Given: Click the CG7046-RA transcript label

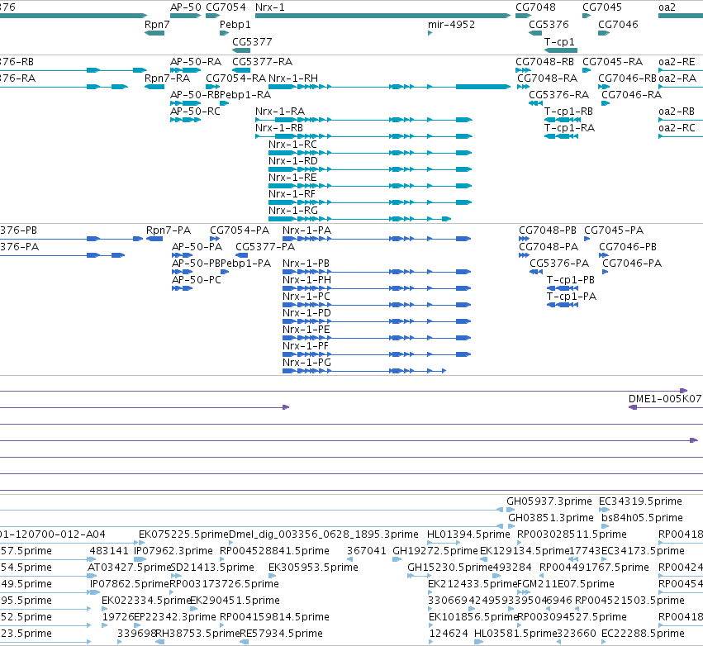Looking at the screenshot, I should [x=632, y=95].
